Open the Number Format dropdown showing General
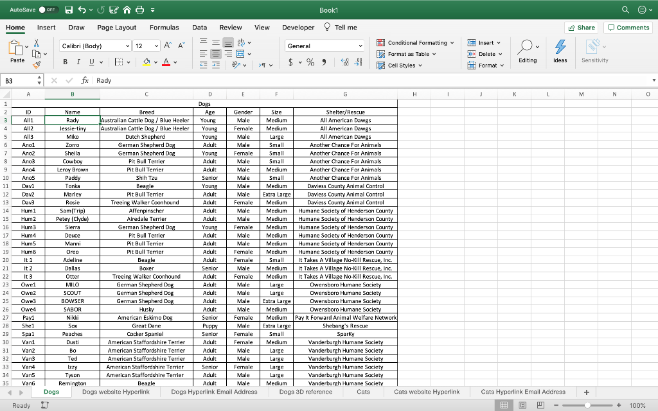This screenshot has width=658, height=411. click(x=325, y=46)
